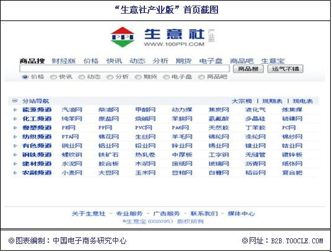The width and height of the screenshot is (332, 252).
Task: Visit the 钢铁频道 channel link
Action: (37, 155)
